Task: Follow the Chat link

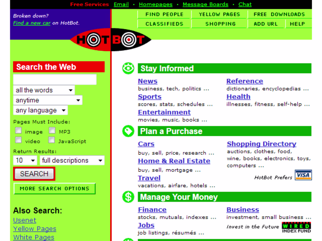Action: pos(245,4)
